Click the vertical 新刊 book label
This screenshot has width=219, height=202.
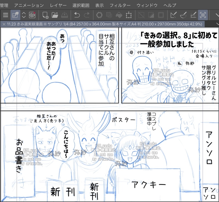(x=94, y=191)
